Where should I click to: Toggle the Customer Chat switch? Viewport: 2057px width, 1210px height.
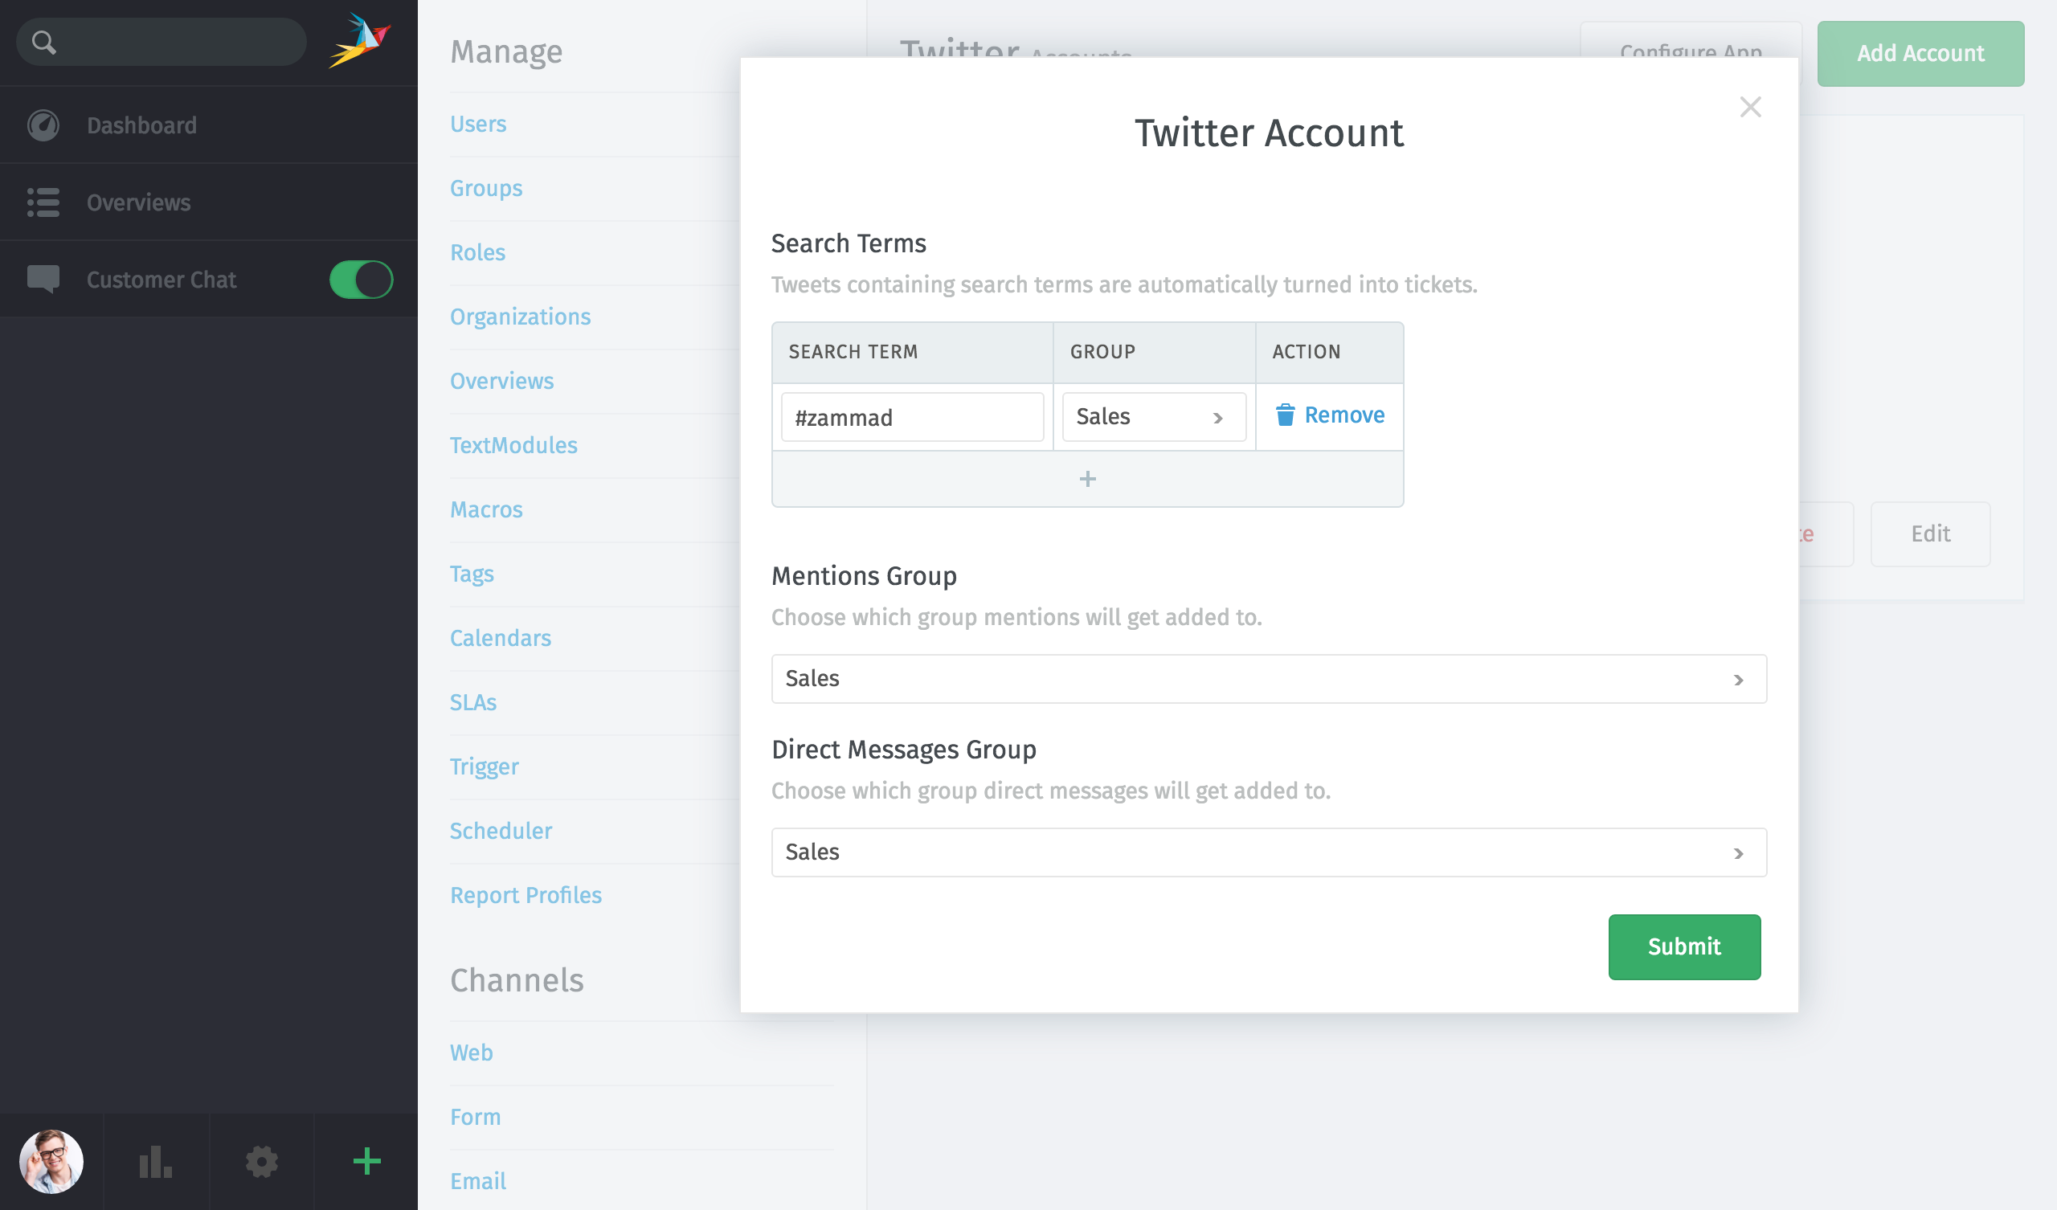coord(361,280)
